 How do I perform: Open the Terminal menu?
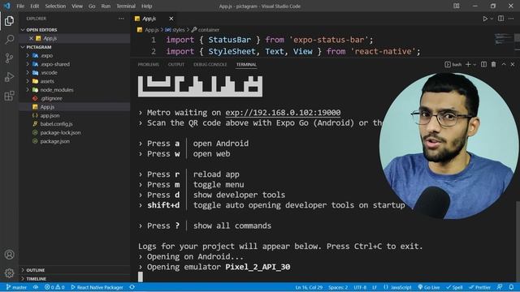(x=126, y=6)
